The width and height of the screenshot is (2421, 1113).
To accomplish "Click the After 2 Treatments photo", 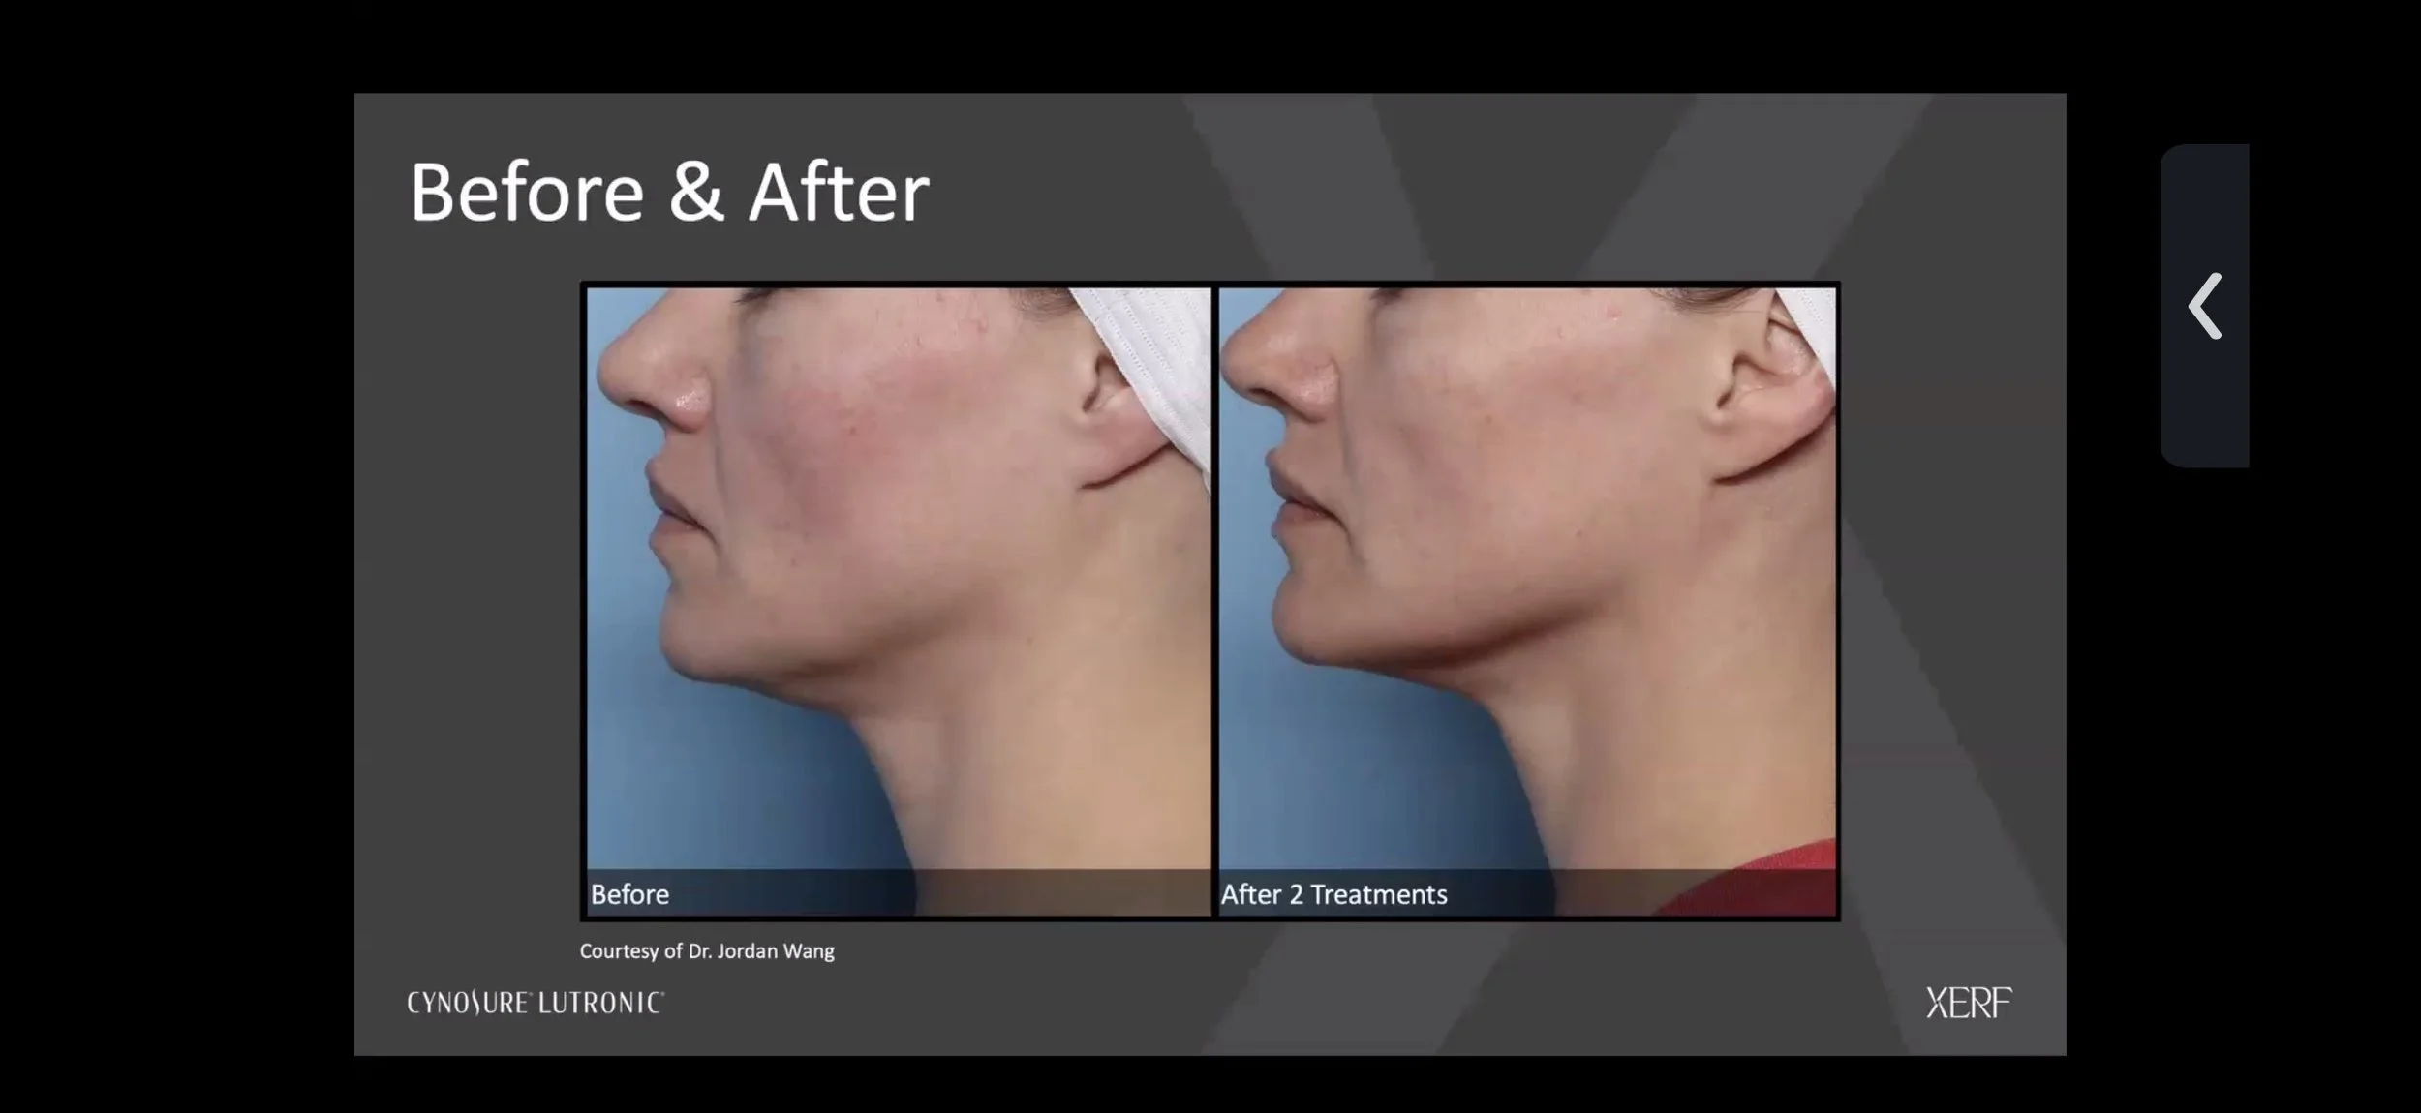I will [1527, 601].
